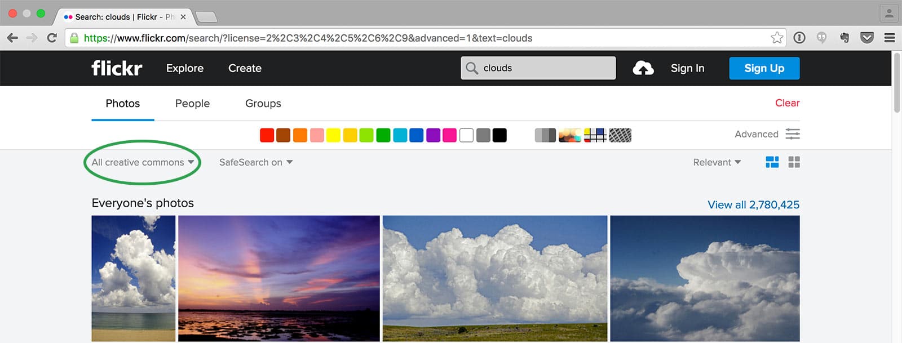Screen dimensions: 902x343
Task: Choose the minimalist grid style filter
Action: pyautogui.click(x=595, y=135)
